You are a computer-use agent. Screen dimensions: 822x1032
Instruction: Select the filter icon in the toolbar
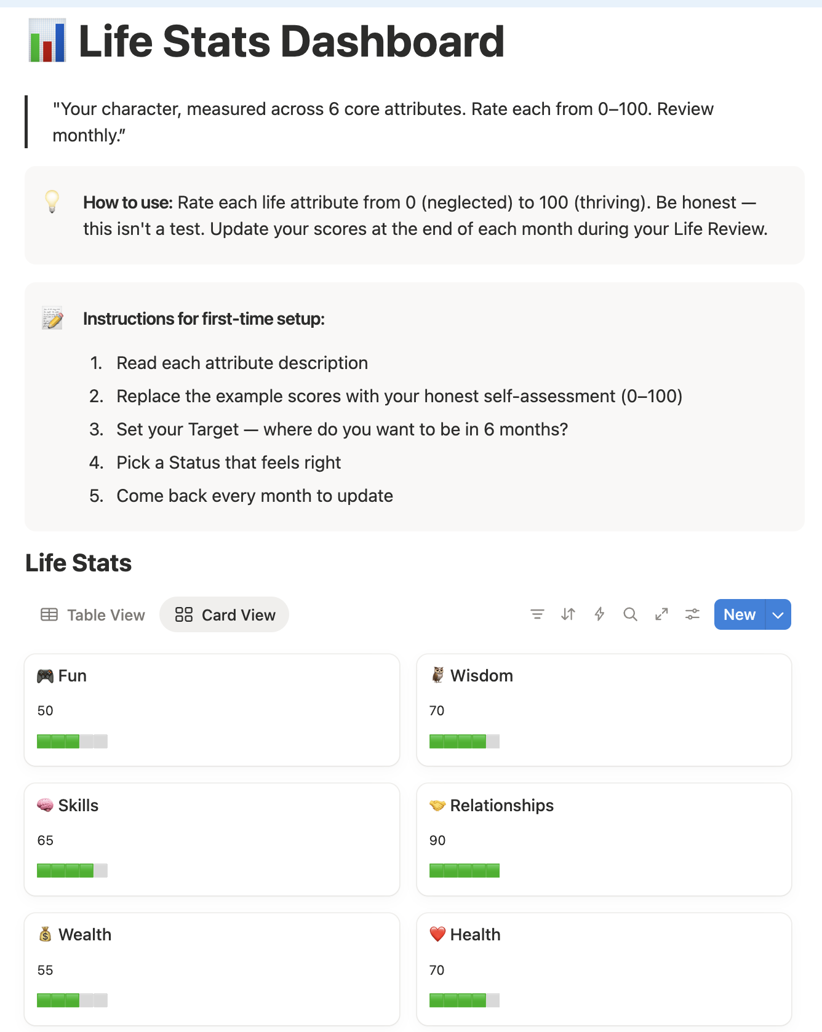(x=538, y=614)
